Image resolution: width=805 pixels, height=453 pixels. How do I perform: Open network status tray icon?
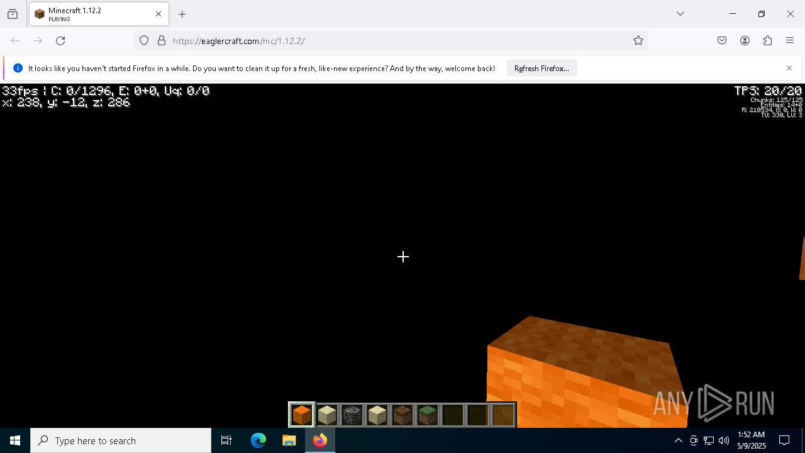[709, 440]
